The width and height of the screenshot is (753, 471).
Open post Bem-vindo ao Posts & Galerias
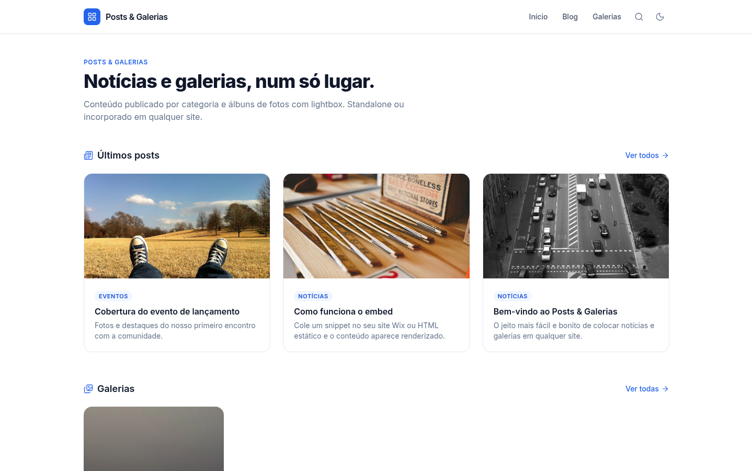pos(555,311)
